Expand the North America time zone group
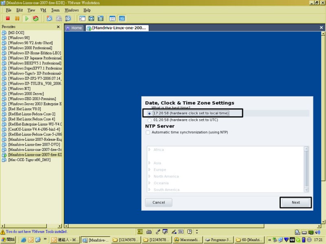This screenshot has height=244, width=326. click(149, 176)
